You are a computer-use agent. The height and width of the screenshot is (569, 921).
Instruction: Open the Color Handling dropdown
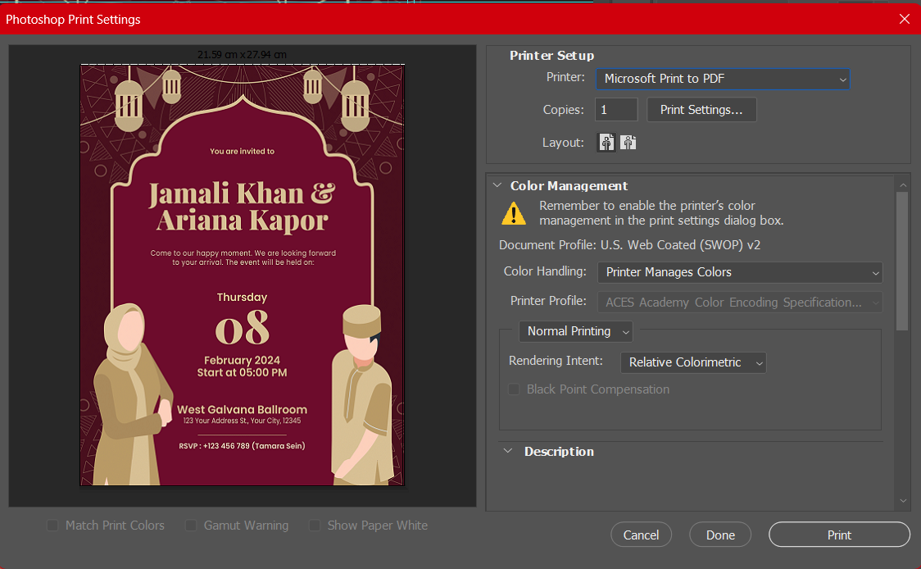coord(739,272)
